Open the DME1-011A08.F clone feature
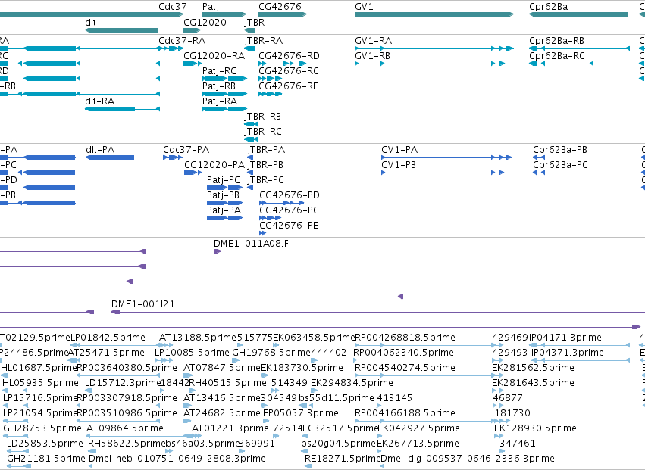This screenshot has height=470, width=645. click(218, 251)
